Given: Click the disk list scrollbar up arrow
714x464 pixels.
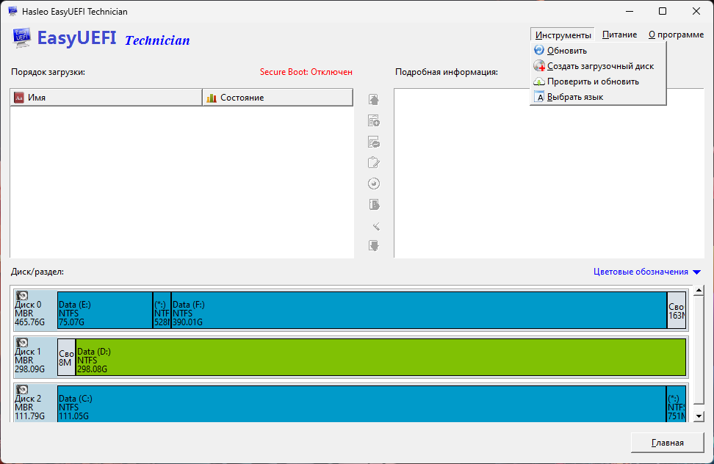Looking at the screenshot, I should (699, 290).
